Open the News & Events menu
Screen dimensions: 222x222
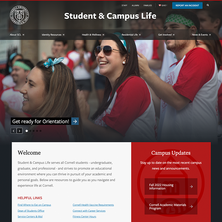click(201, 35)
